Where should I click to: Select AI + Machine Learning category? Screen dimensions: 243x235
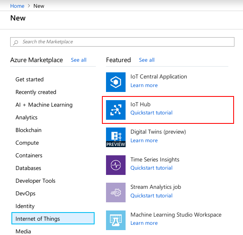pyautogui.click(x=44, y=105)
